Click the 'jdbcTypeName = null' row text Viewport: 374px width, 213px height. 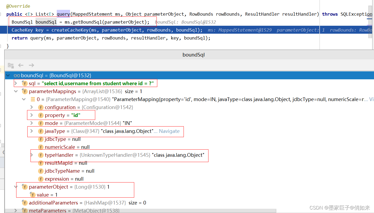pos(69,171)
